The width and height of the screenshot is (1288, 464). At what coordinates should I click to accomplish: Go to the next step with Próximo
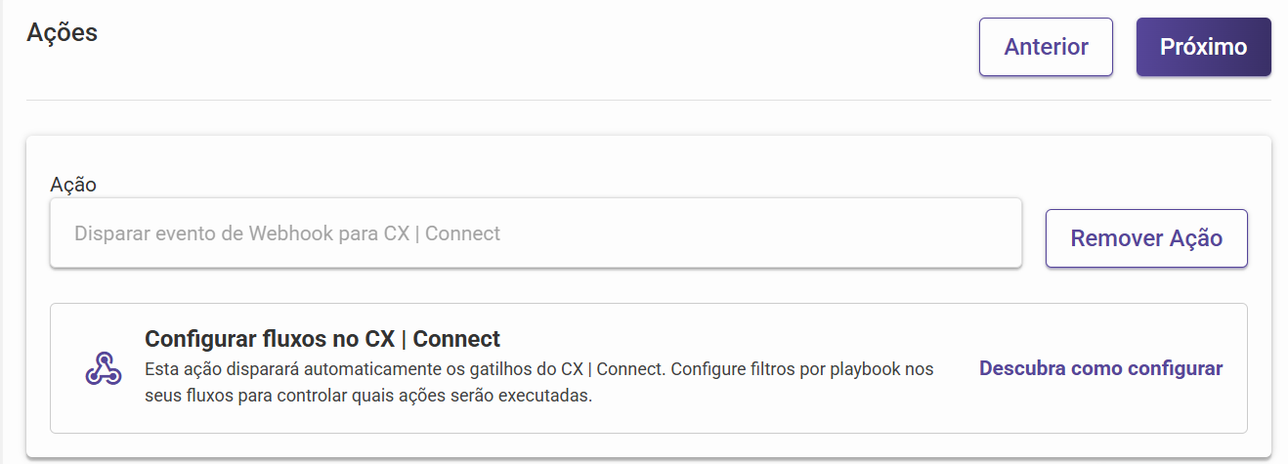pos(1203,47)
